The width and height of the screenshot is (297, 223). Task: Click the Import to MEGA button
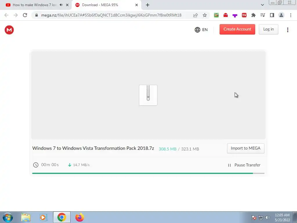(245, 148)
